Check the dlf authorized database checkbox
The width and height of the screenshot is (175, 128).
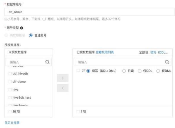pos(78,71)
